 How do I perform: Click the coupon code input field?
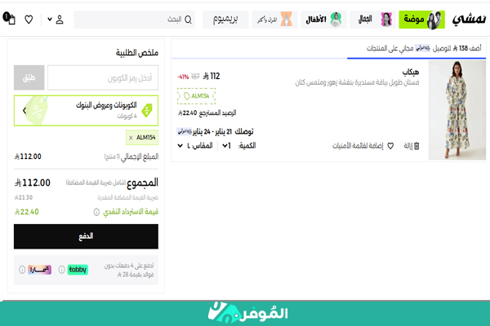click(x=103, y=77)
